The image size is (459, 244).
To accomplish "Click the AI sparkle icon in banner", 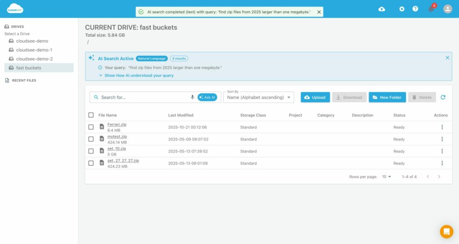I will pyautogui.click(x=91, y=58).
